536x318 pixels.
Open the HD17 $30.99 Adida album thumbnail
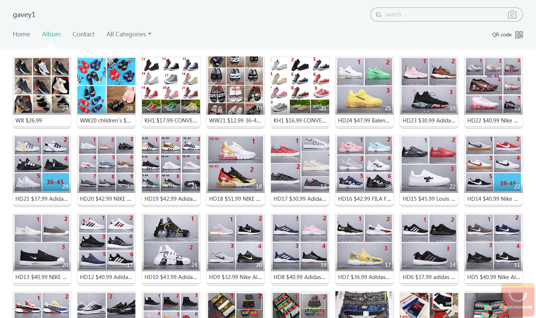[300, 164]
